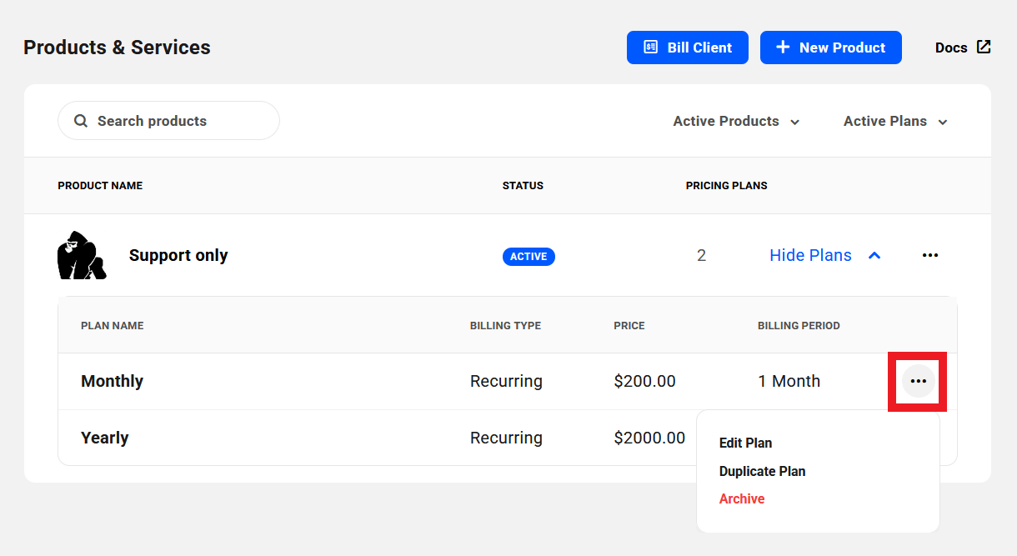Image resolution: width=1017 pixels, height=556 pixels.
Task: Open the Monthly plan's three-dot menu
Action: coord(919,381)
